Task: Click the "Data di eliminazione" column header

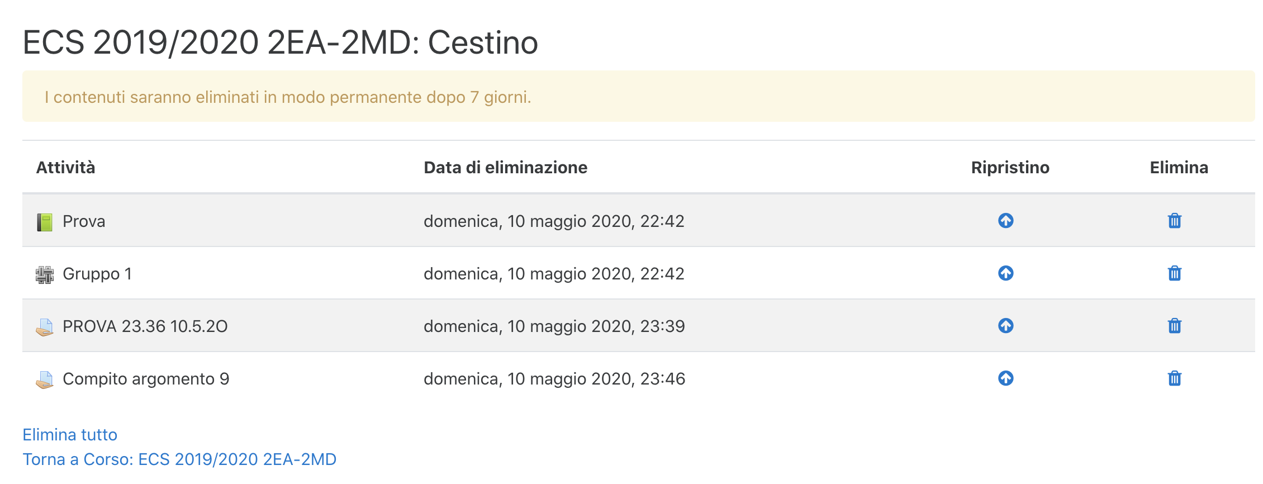Action: pos(506,167)
